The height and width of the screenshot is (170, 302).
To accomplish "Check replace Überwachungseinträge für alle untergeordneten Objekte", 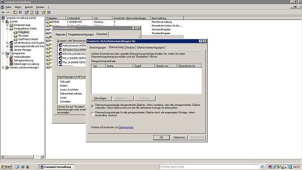I will [93, 114].
